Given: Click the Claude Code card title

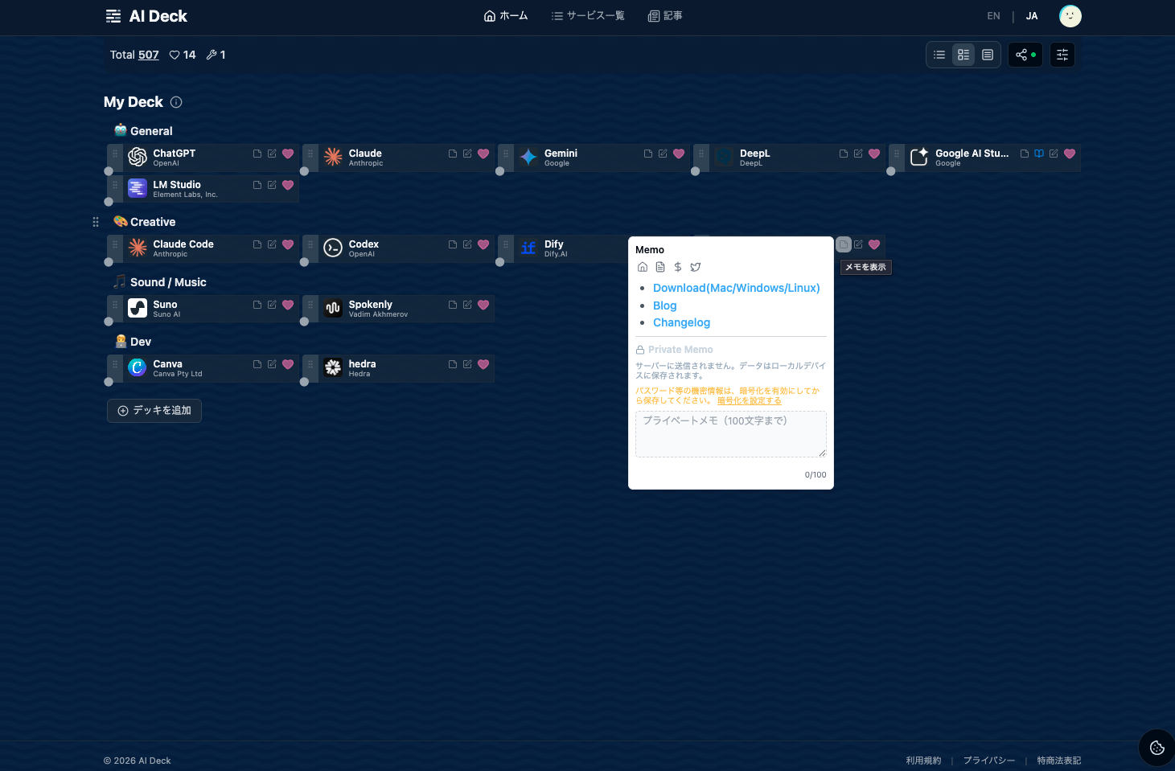Looking at the screenshot, I should (x=183, y=244).
